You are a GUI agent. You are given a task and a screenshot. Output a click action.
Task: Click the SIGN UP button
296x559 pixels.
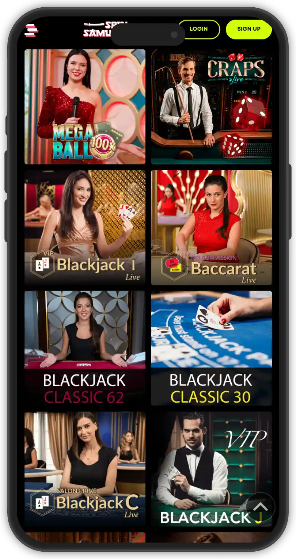coord(249,29)
